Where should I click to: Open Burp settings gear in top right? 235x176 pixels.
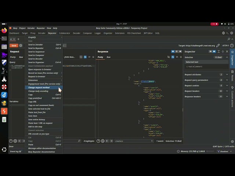[232, 33]
